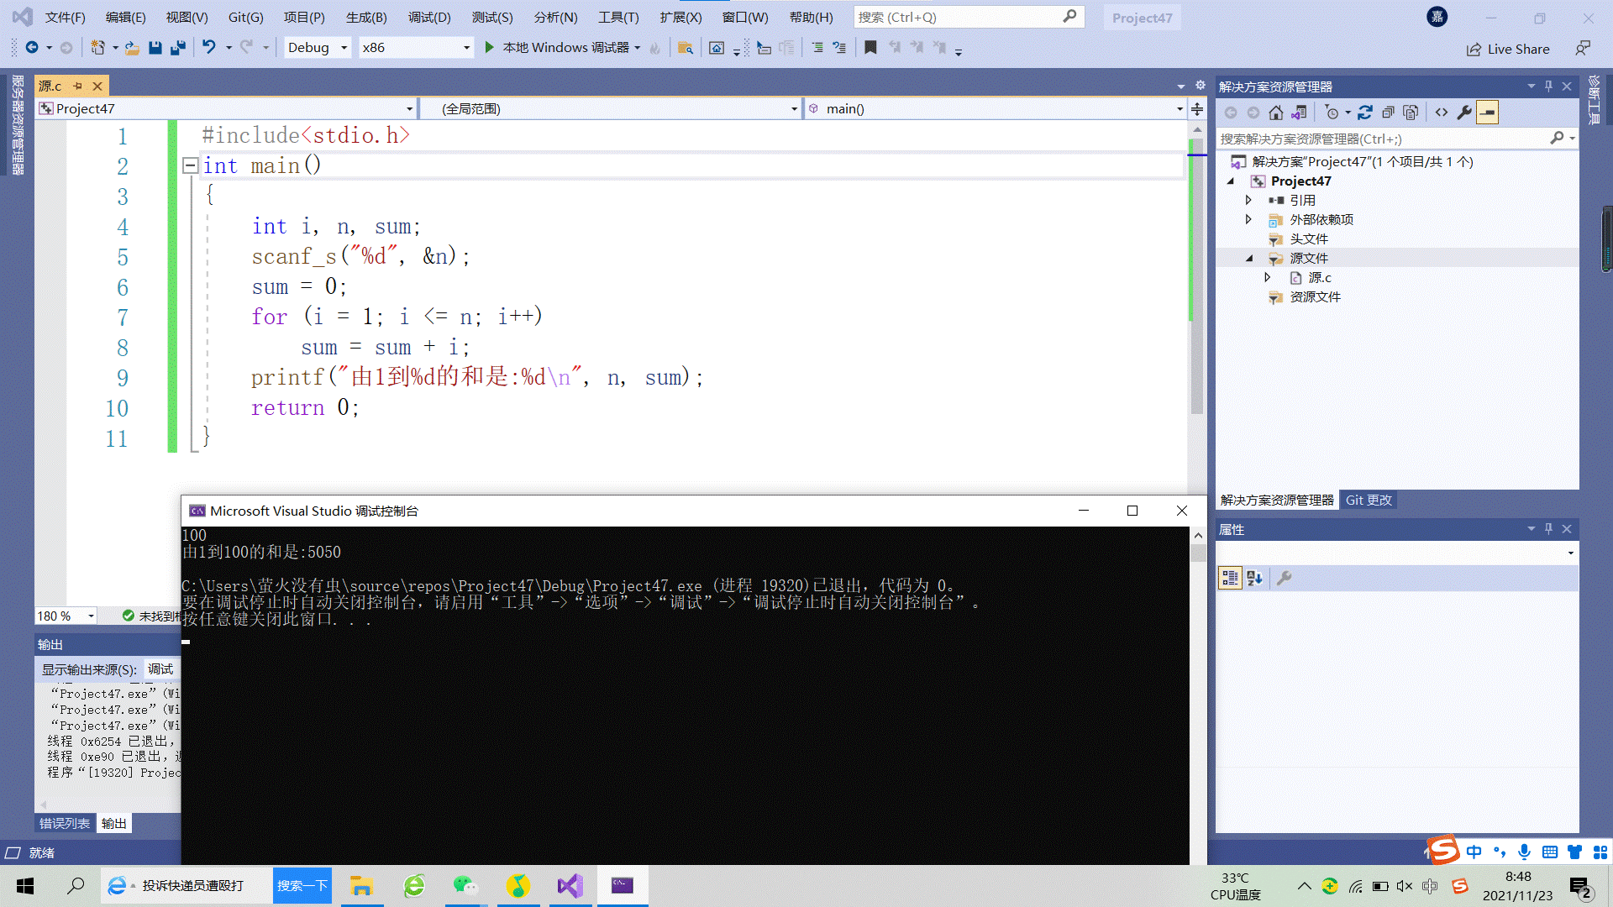Toggle the Preview Selected Items button

1487,113
